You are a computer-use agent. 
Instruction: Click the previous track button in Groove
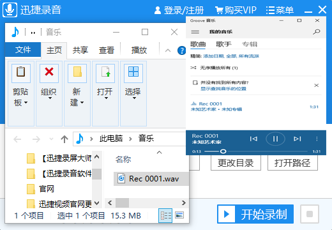tap(253, 139)
